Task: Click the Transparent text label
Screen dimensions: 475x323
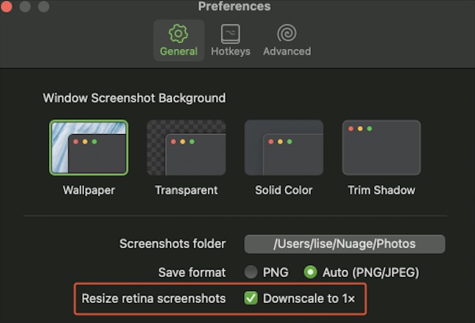Action: coord(186,190)
